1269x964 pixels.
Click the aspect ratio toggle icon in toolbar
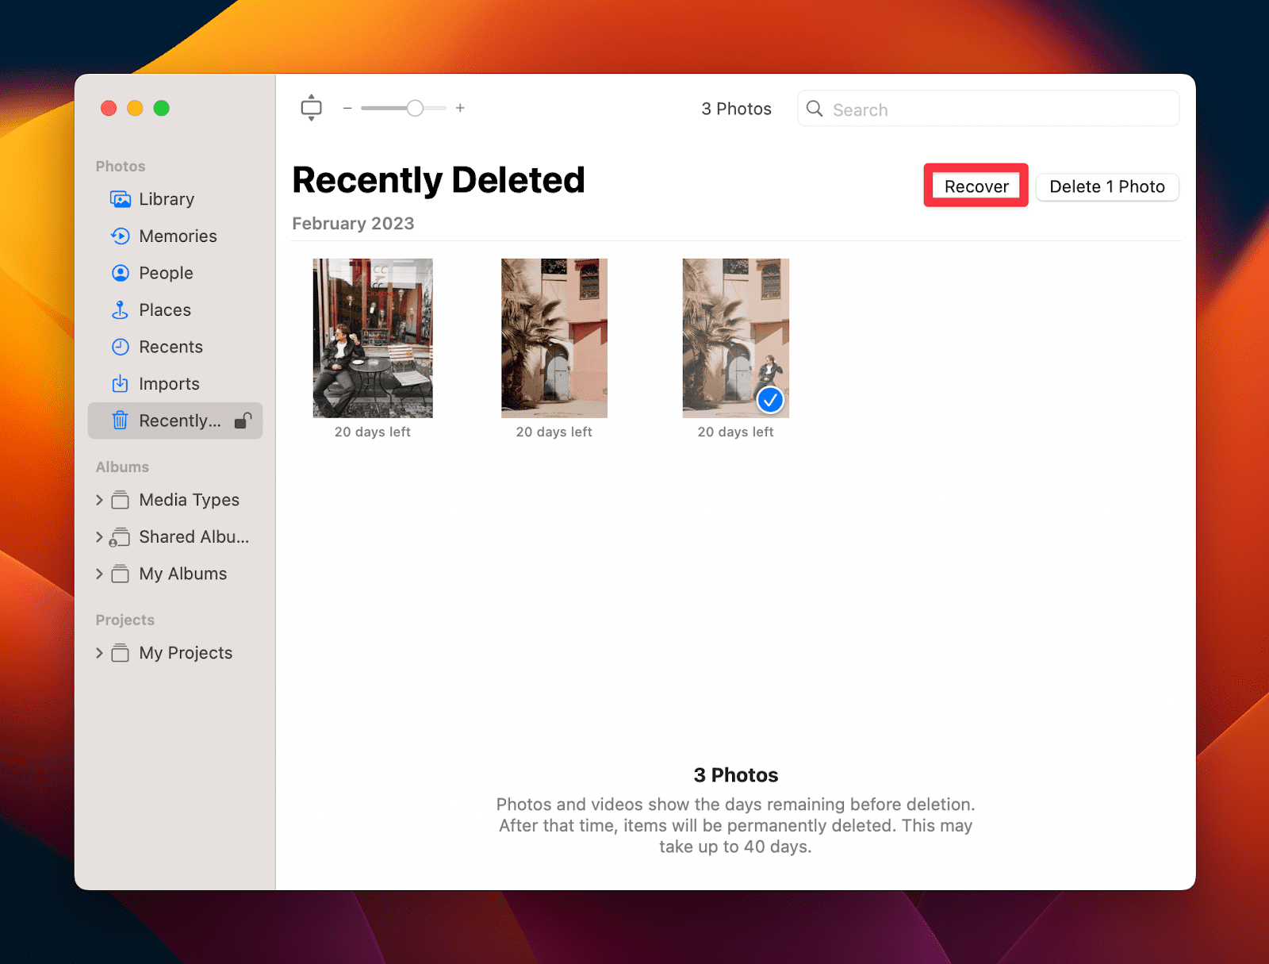pos(312,108)
